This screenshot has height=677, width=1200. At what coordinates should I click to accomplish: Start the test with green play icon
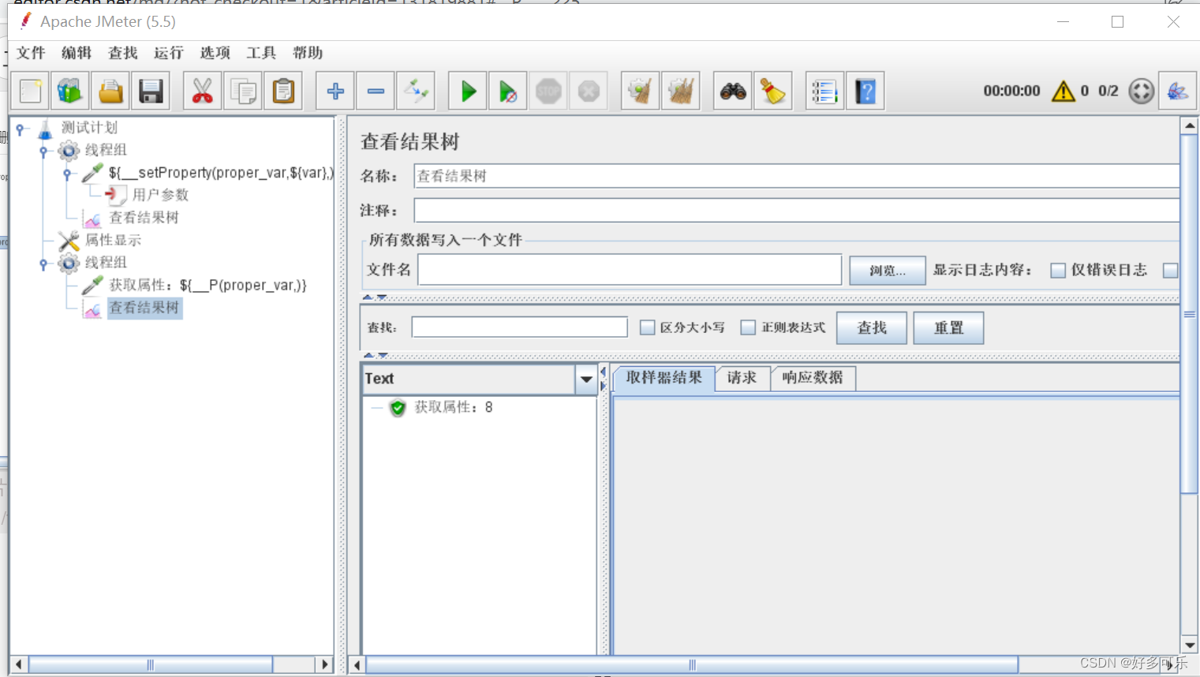[468, 92]
